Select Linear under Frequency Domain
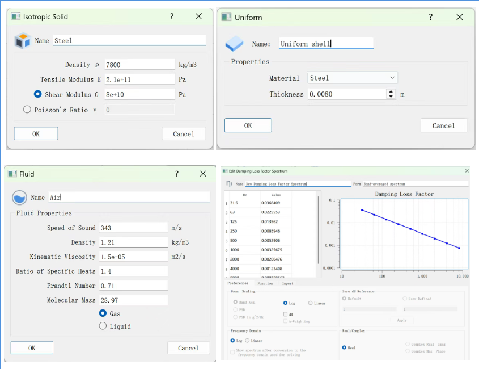 coord(247,341)
